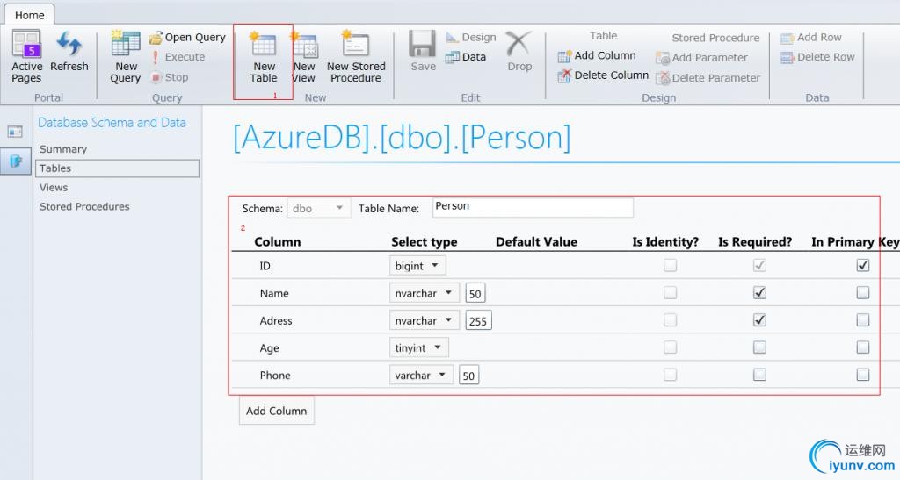Click the Add Column button below table
The width and height of the screenshot is (900, 480).
coord(277,411)
